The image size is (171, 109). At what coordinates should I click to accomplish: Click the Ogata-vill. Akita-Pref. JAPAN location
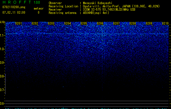[x=121, y=6]
